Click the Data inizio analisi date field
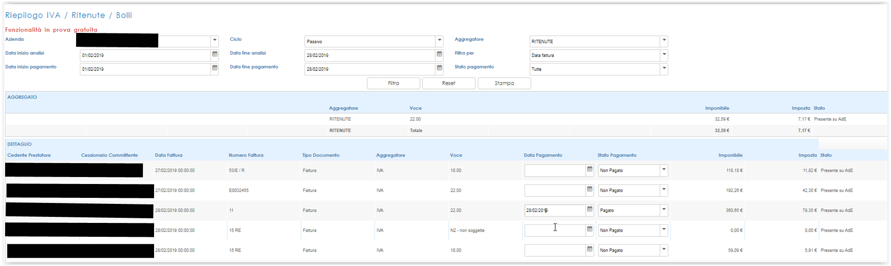Image resolution: width=891 pixels, height=266 pixels. pyautogui.click(x=145, y=55)
